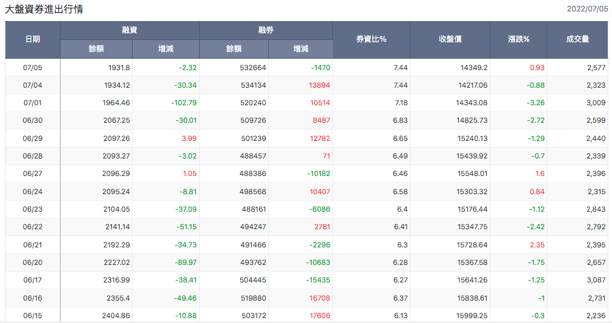
Task: Click short change -15435
Action: 318,280
